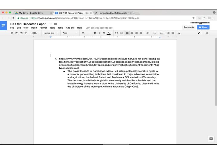Apply bulleted list formatting
The height and width of the screenshot is (154, 217).
pyautogui.click(x=161, y=33)
